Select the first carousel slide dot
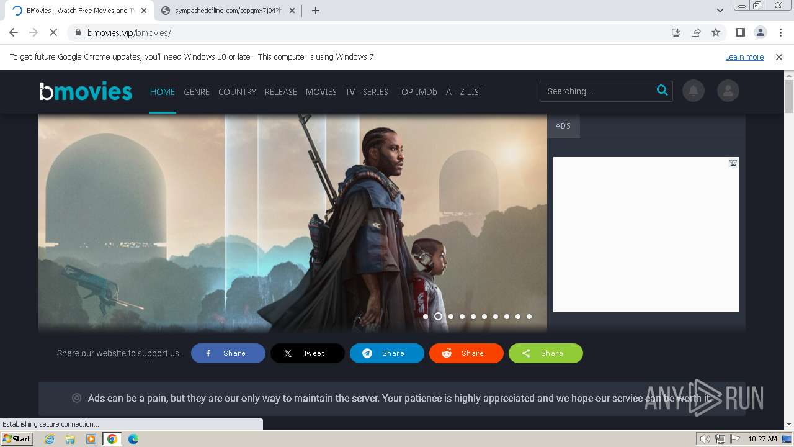Image resolution: width=794 pixels, height=447 pixels. 426,317
